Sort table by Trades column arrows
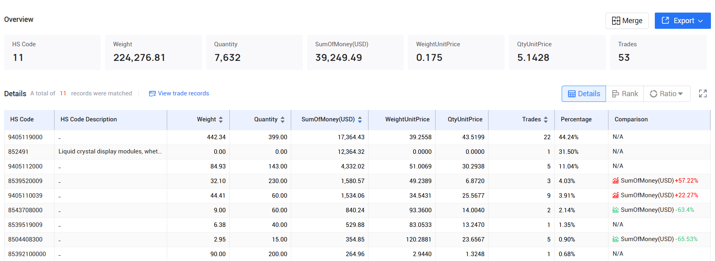This screenshot has width=715, height=261. point(546,119)
